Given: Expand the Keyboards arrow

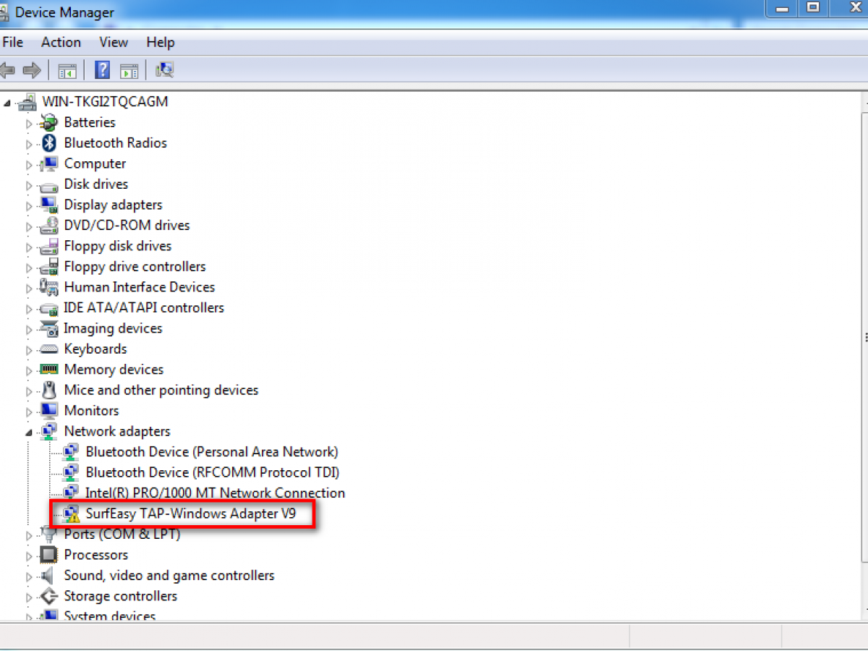Looking at the screenshot, I should (x=30, y=350).
